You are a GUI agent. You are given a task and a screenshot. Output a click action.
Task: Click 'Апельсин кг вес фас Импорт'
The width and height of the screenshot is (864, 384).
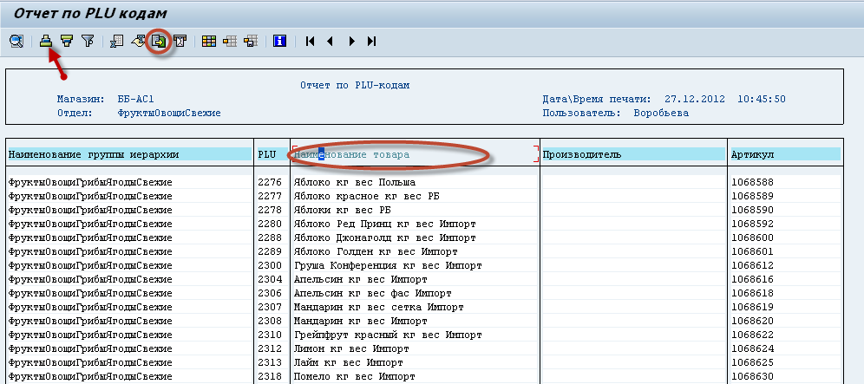(x=372, y=294)
